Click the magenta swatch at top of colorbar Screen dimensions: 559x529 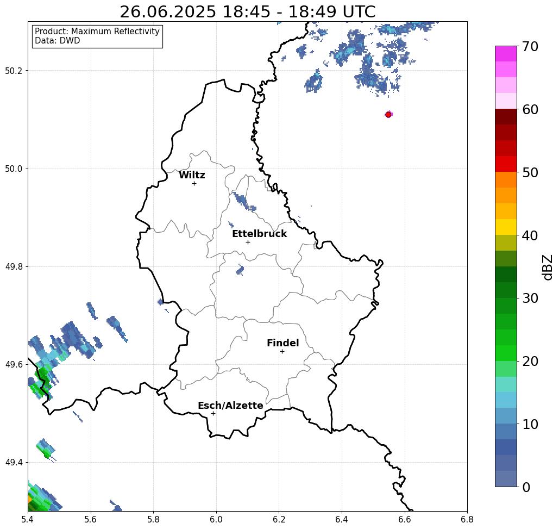coord(506,54)
